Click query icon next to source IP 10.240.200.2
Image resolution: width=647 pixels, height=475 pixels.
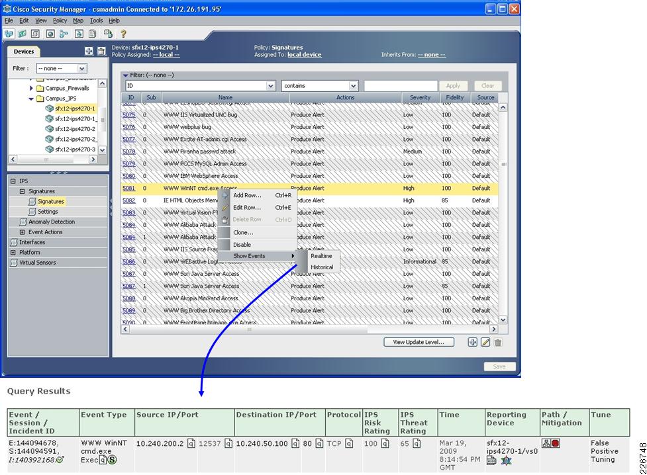[x=191, y=444]
